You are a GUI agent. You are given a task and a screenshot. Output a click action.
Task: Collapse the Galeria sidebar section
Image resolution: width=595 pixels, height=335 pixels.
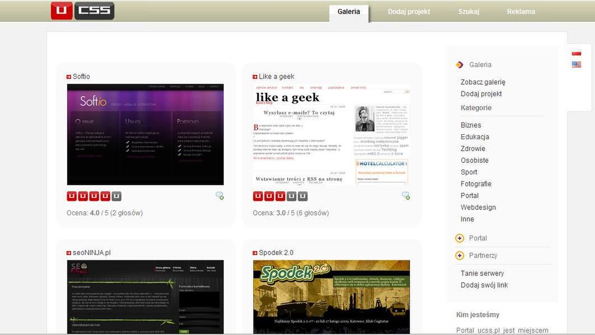click(460, 65)
